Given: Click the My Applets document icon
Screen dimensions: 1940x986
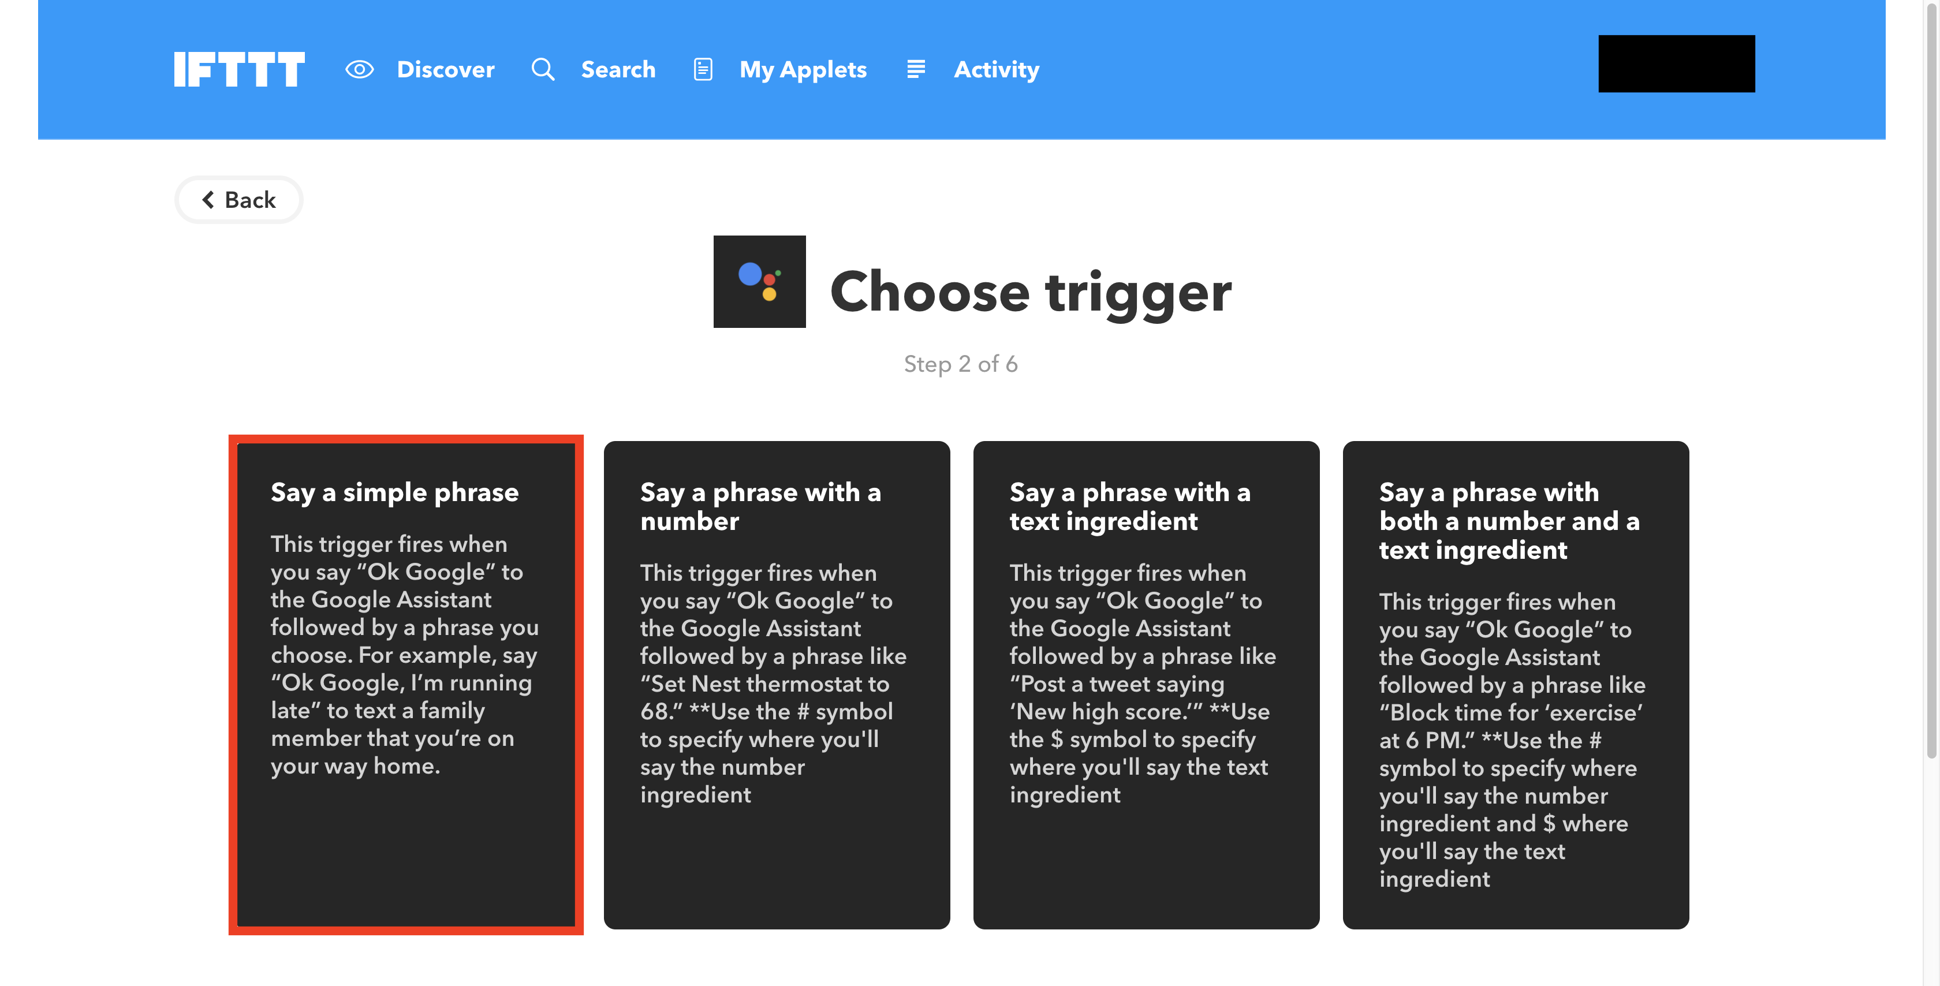Looking at the screenshot, I should (x=703, y=69).
